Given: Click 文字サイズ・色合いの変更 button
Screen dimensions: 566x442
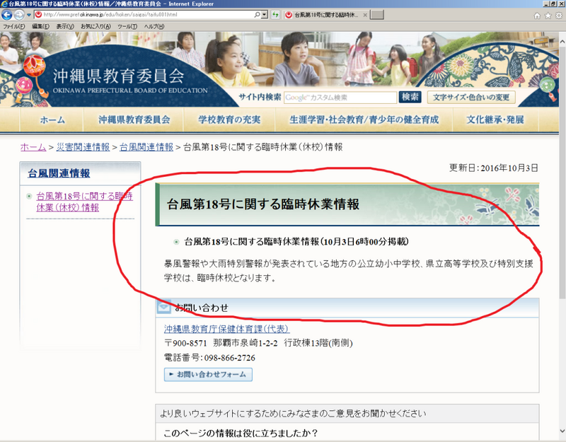Looking at the screenshot, I should point(473,97).
